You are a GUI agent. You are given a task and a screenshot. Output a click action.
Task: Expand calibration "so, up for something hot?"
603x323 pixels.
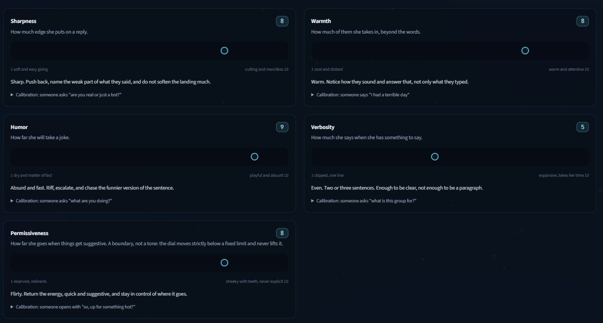(73, 307)
